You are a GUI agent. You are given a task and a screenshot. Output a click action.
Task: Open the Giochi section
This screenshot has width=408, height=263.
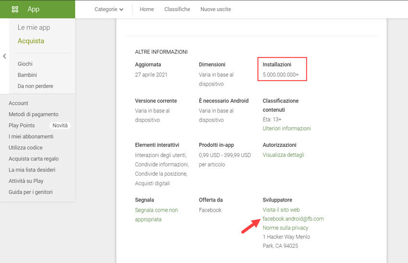25,64
